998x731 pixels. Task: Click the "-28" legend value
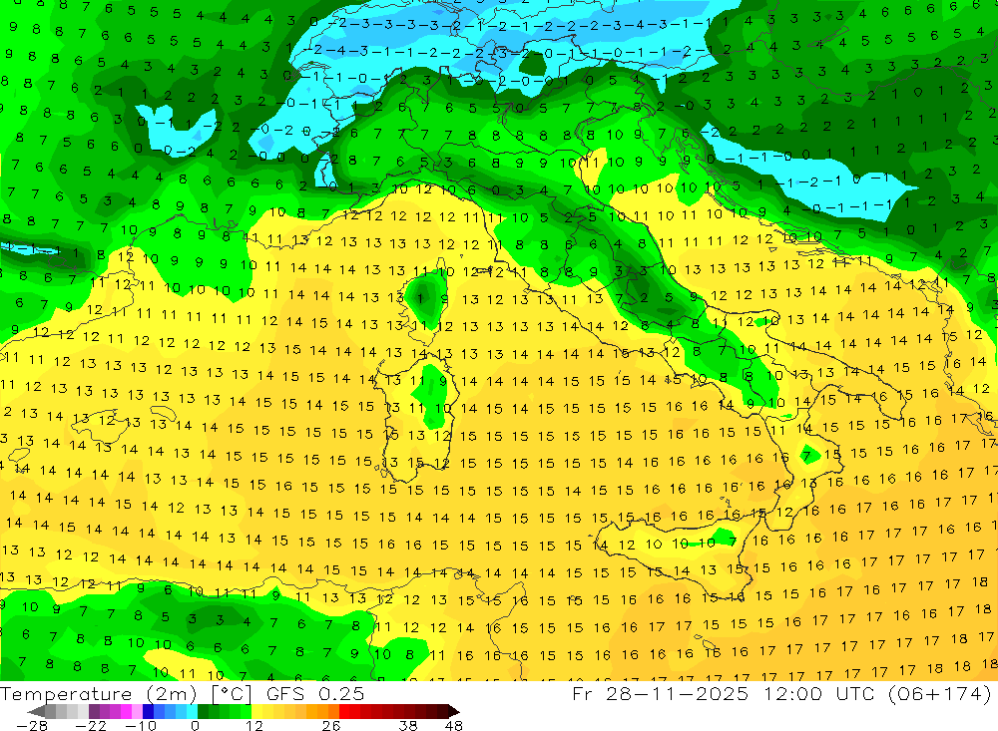[32, 726]
